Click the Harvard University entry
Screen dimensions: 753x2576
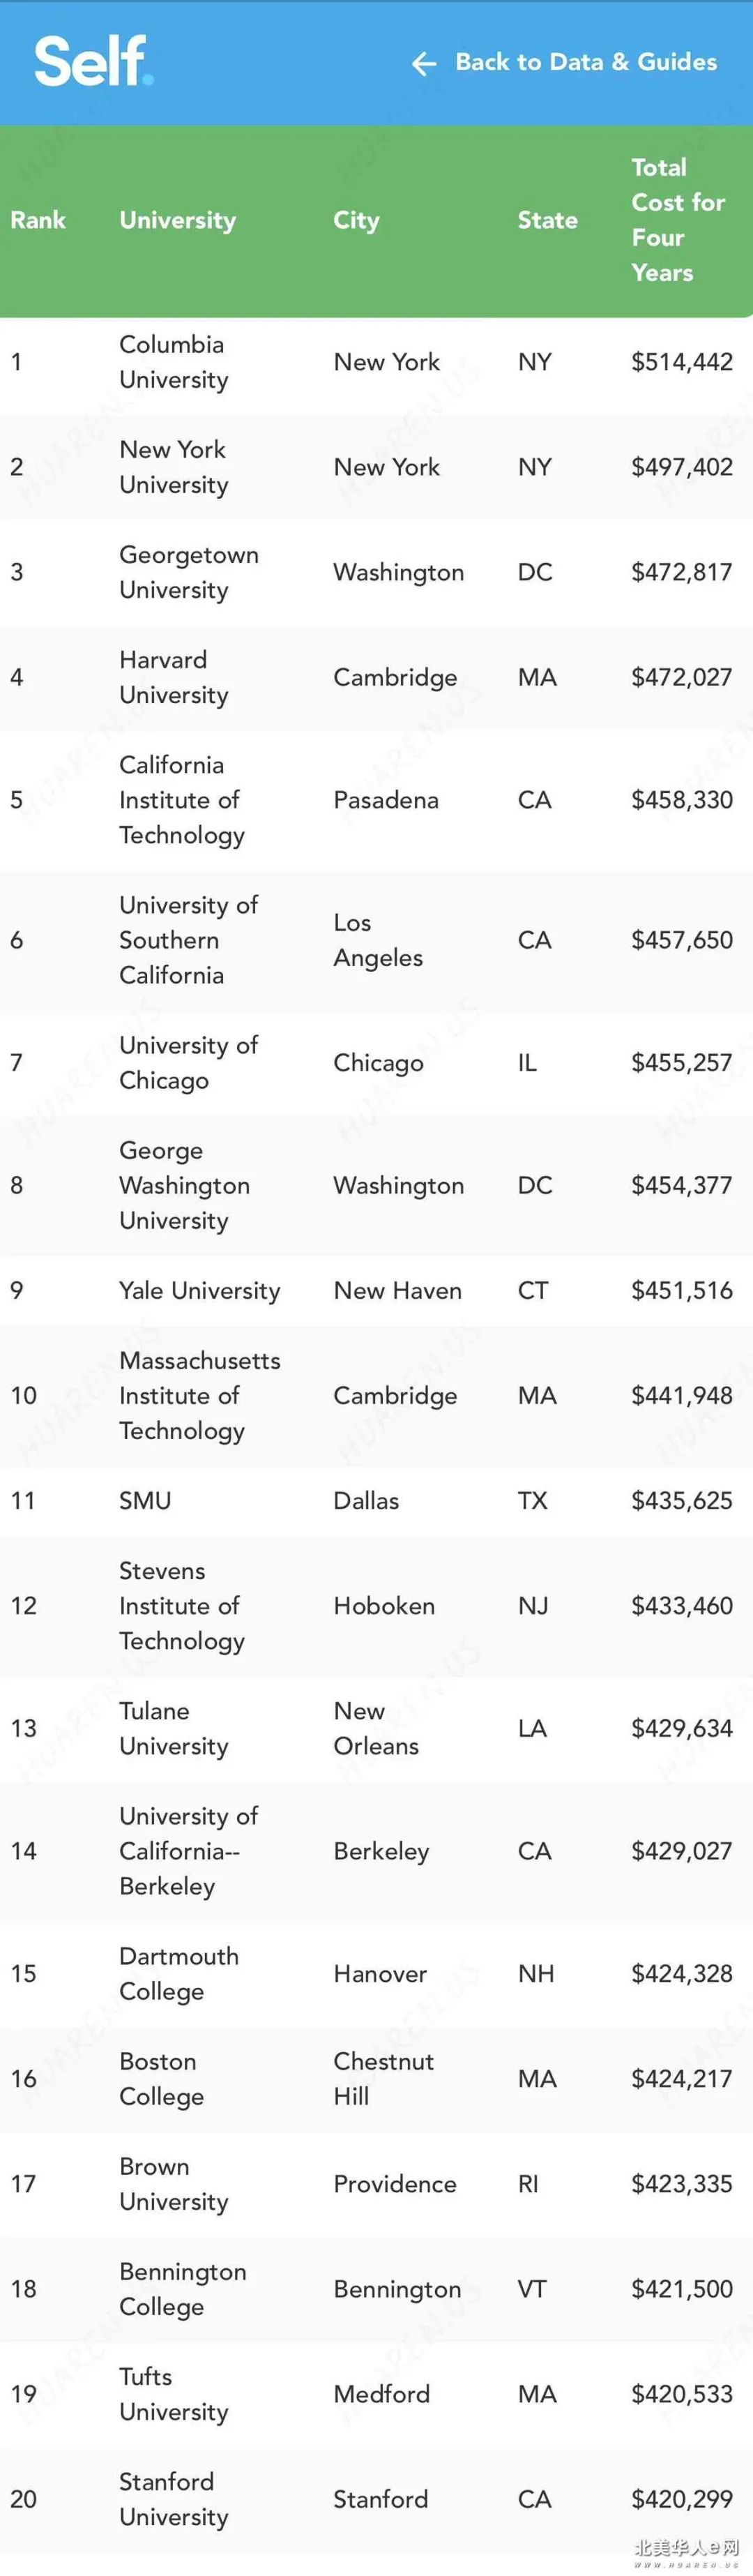(174, 677)
